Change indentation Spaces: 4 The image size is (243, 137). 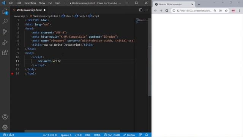[x=66, y=135]
